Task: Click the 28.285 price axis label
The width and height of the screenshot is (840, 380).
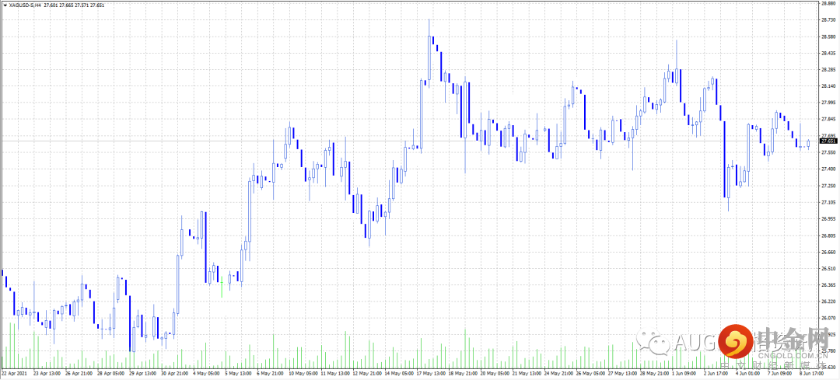Action: pyautogui.click(x=828, y=70)
